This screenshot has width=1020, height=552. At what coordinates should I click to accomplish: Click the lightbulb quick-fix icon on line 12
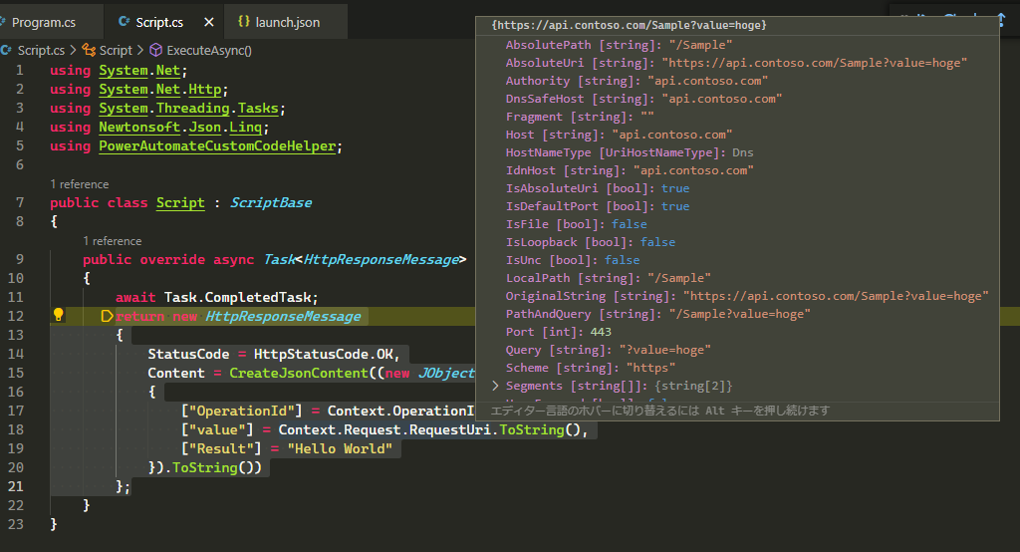tap(58, 315)
